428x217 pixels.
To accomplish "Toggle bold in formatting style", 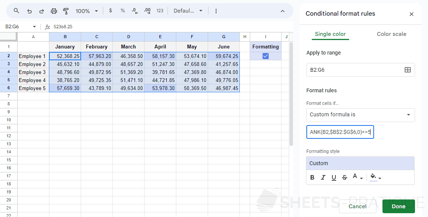I will click(312, 177).
